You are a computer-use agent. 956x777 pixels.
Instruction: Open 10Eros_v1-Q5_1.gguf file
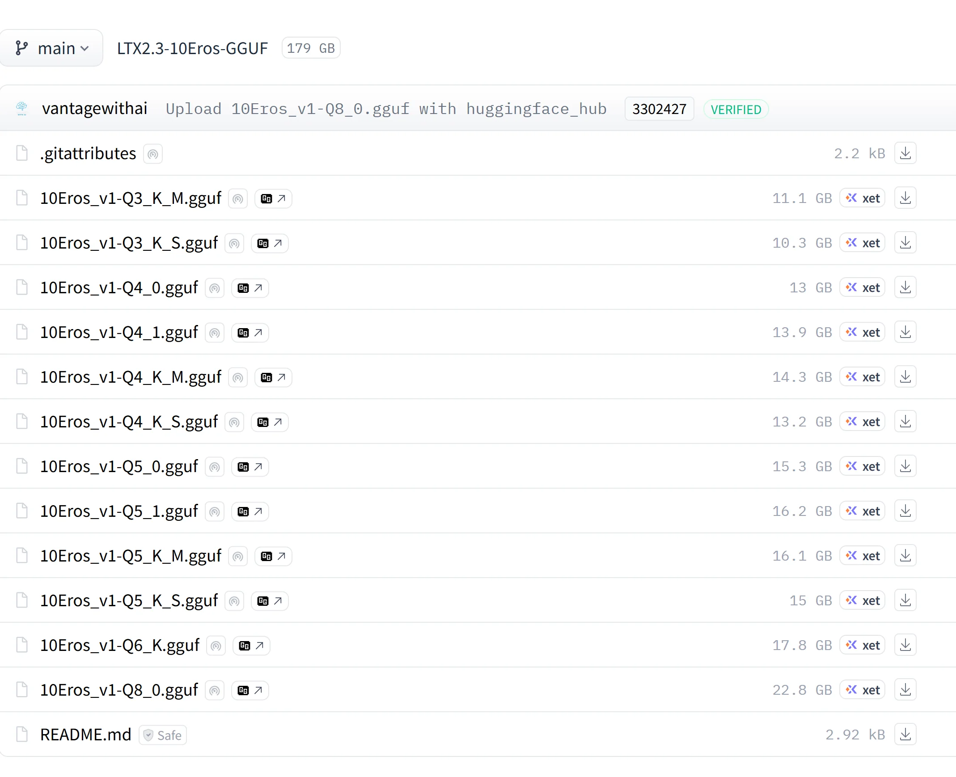119,511
